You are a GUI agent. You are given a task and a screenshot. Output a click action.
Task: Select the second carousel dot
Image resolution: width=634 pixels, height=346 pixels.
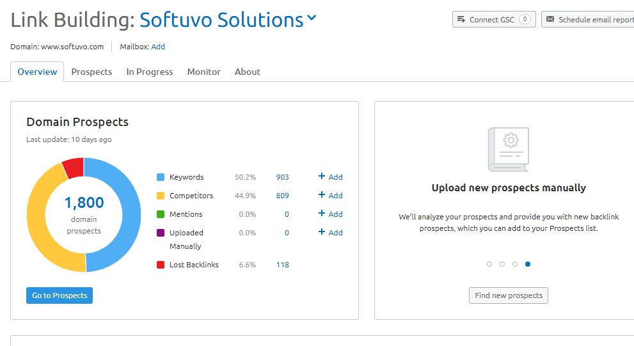[502, 264]
